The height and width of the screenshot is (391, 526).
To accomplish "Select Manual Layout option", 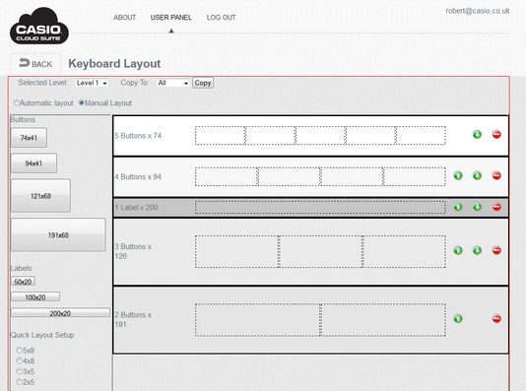I will coord(81,102).
